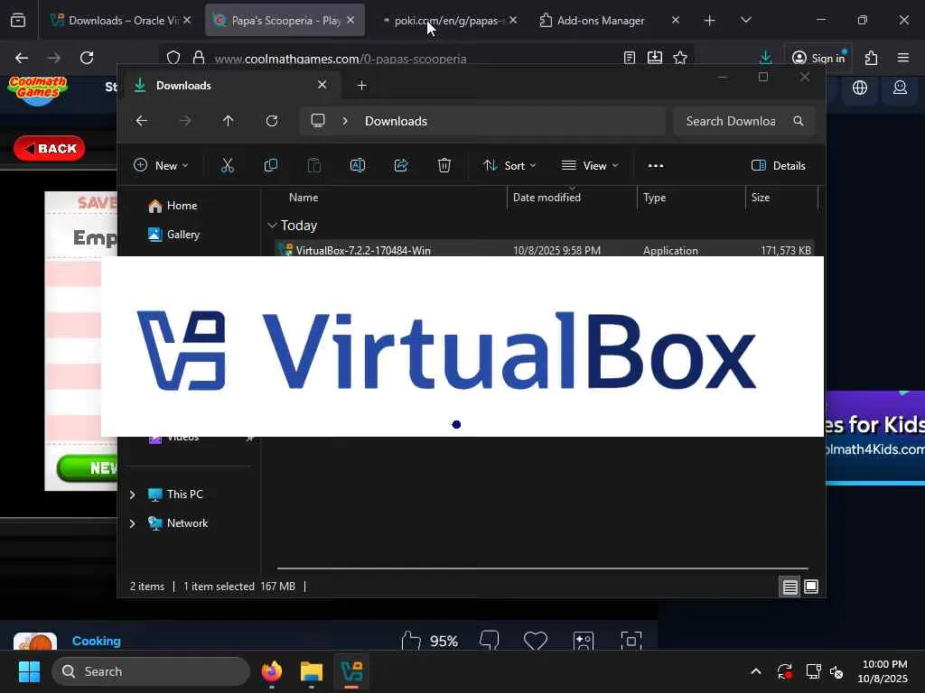Toggle Details pane in Explorer
Screen dimensions: 925x693
778,166
